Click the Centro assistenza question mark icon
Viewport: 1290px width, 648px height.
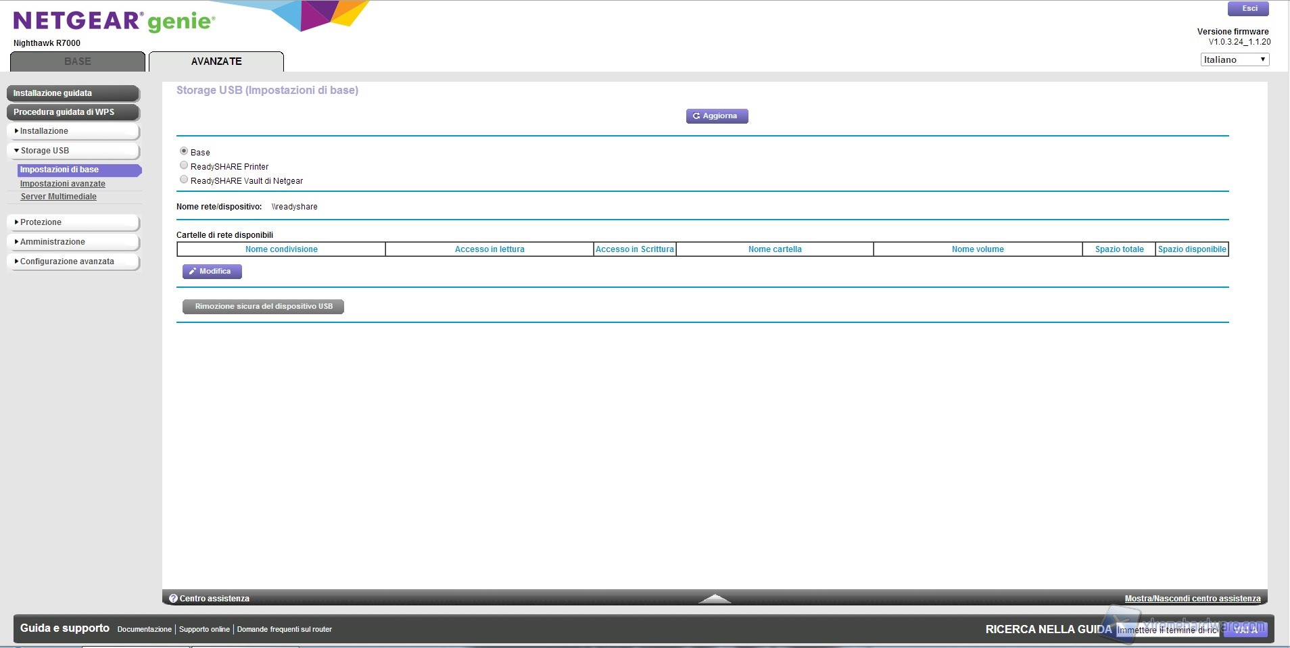[x=173, y=599]
